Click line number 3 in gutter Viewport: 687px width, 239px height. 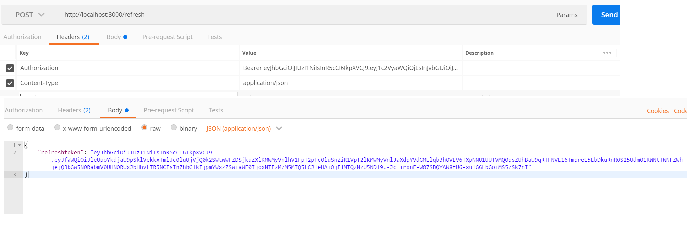pyautogui.click(x=14, y=175)
